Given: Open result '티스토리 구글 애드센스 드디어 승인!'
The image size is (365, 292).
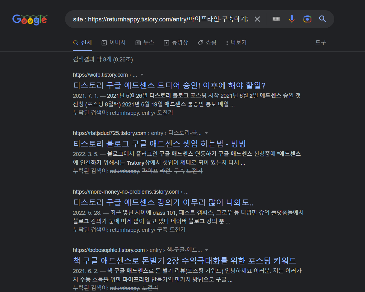Looking at the screenshot, I should point(169,85).
